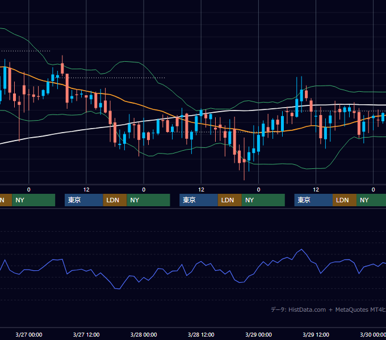The width and height of the screenshot is (386, 340).
Task: Click the NY session block spanning 3/28 00:00
Action: click(x=149, y=200)
